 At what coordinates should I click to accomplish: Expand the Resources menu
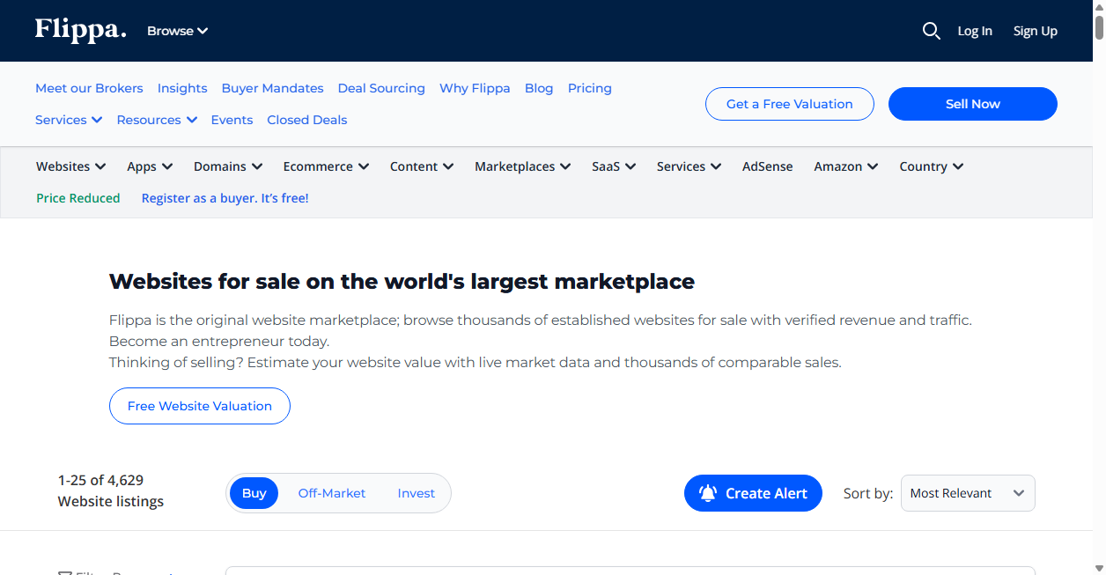(x=157, y=120)
